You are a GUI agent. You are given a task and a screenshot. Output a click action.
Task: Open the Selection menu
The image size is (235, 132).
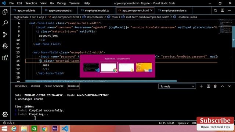click(31, 3)
